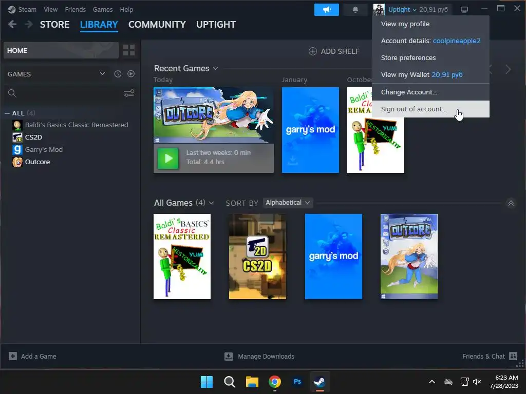Open the All Games shelf dropdown
The height and width of the screenshot is (394, 526).
[211, 203]
